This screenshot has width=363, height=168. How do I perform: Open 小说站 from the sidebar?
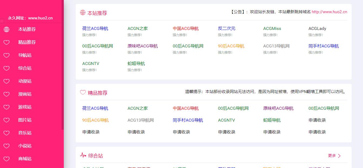[25, 146]
